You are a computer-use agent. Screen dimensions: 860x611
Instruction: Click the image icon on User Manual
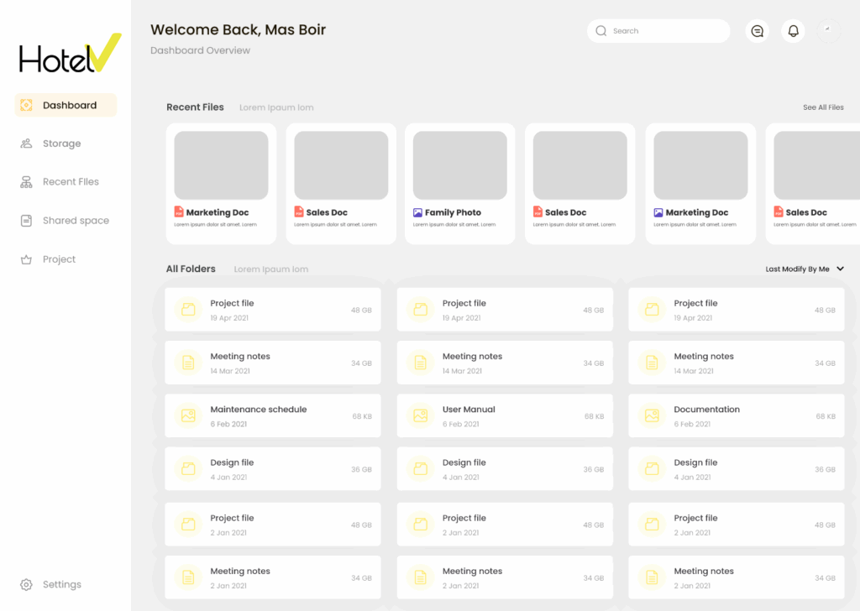(420, 415)
